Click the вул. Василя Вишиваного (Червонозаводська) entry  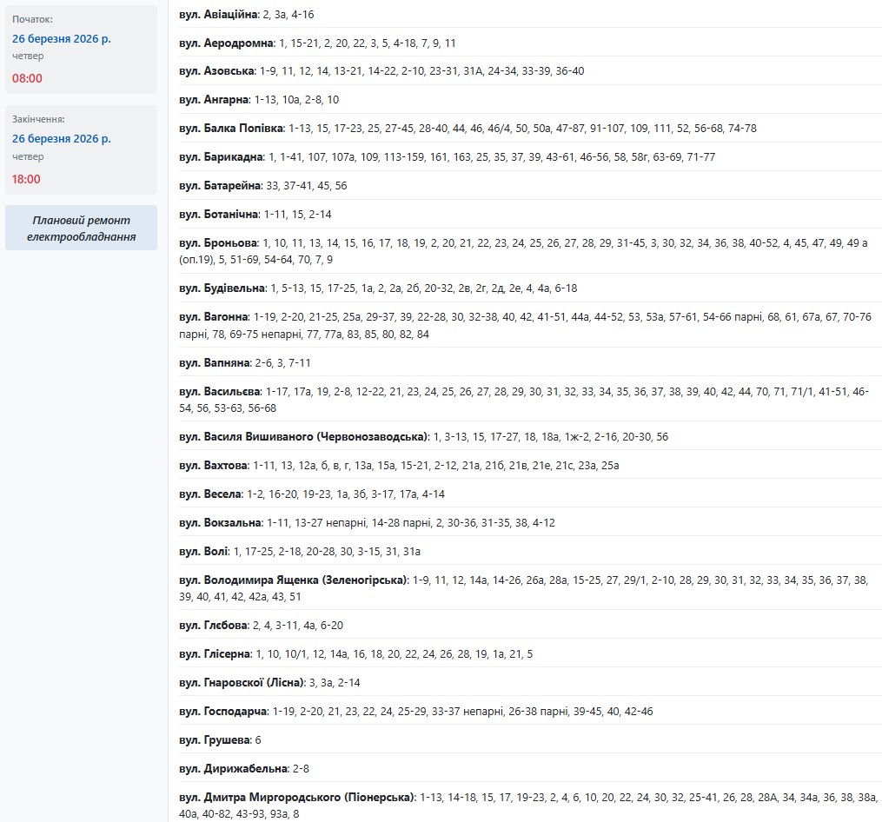point(303,437)
